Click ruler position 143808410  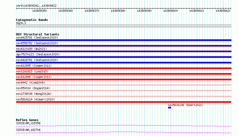click(x=197, y=11)
